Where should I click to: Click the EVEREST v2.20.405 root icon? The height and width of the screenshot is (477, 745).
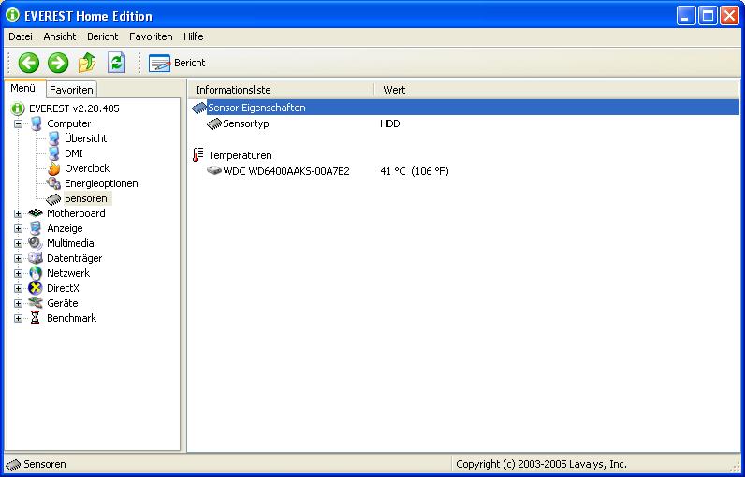18,108
